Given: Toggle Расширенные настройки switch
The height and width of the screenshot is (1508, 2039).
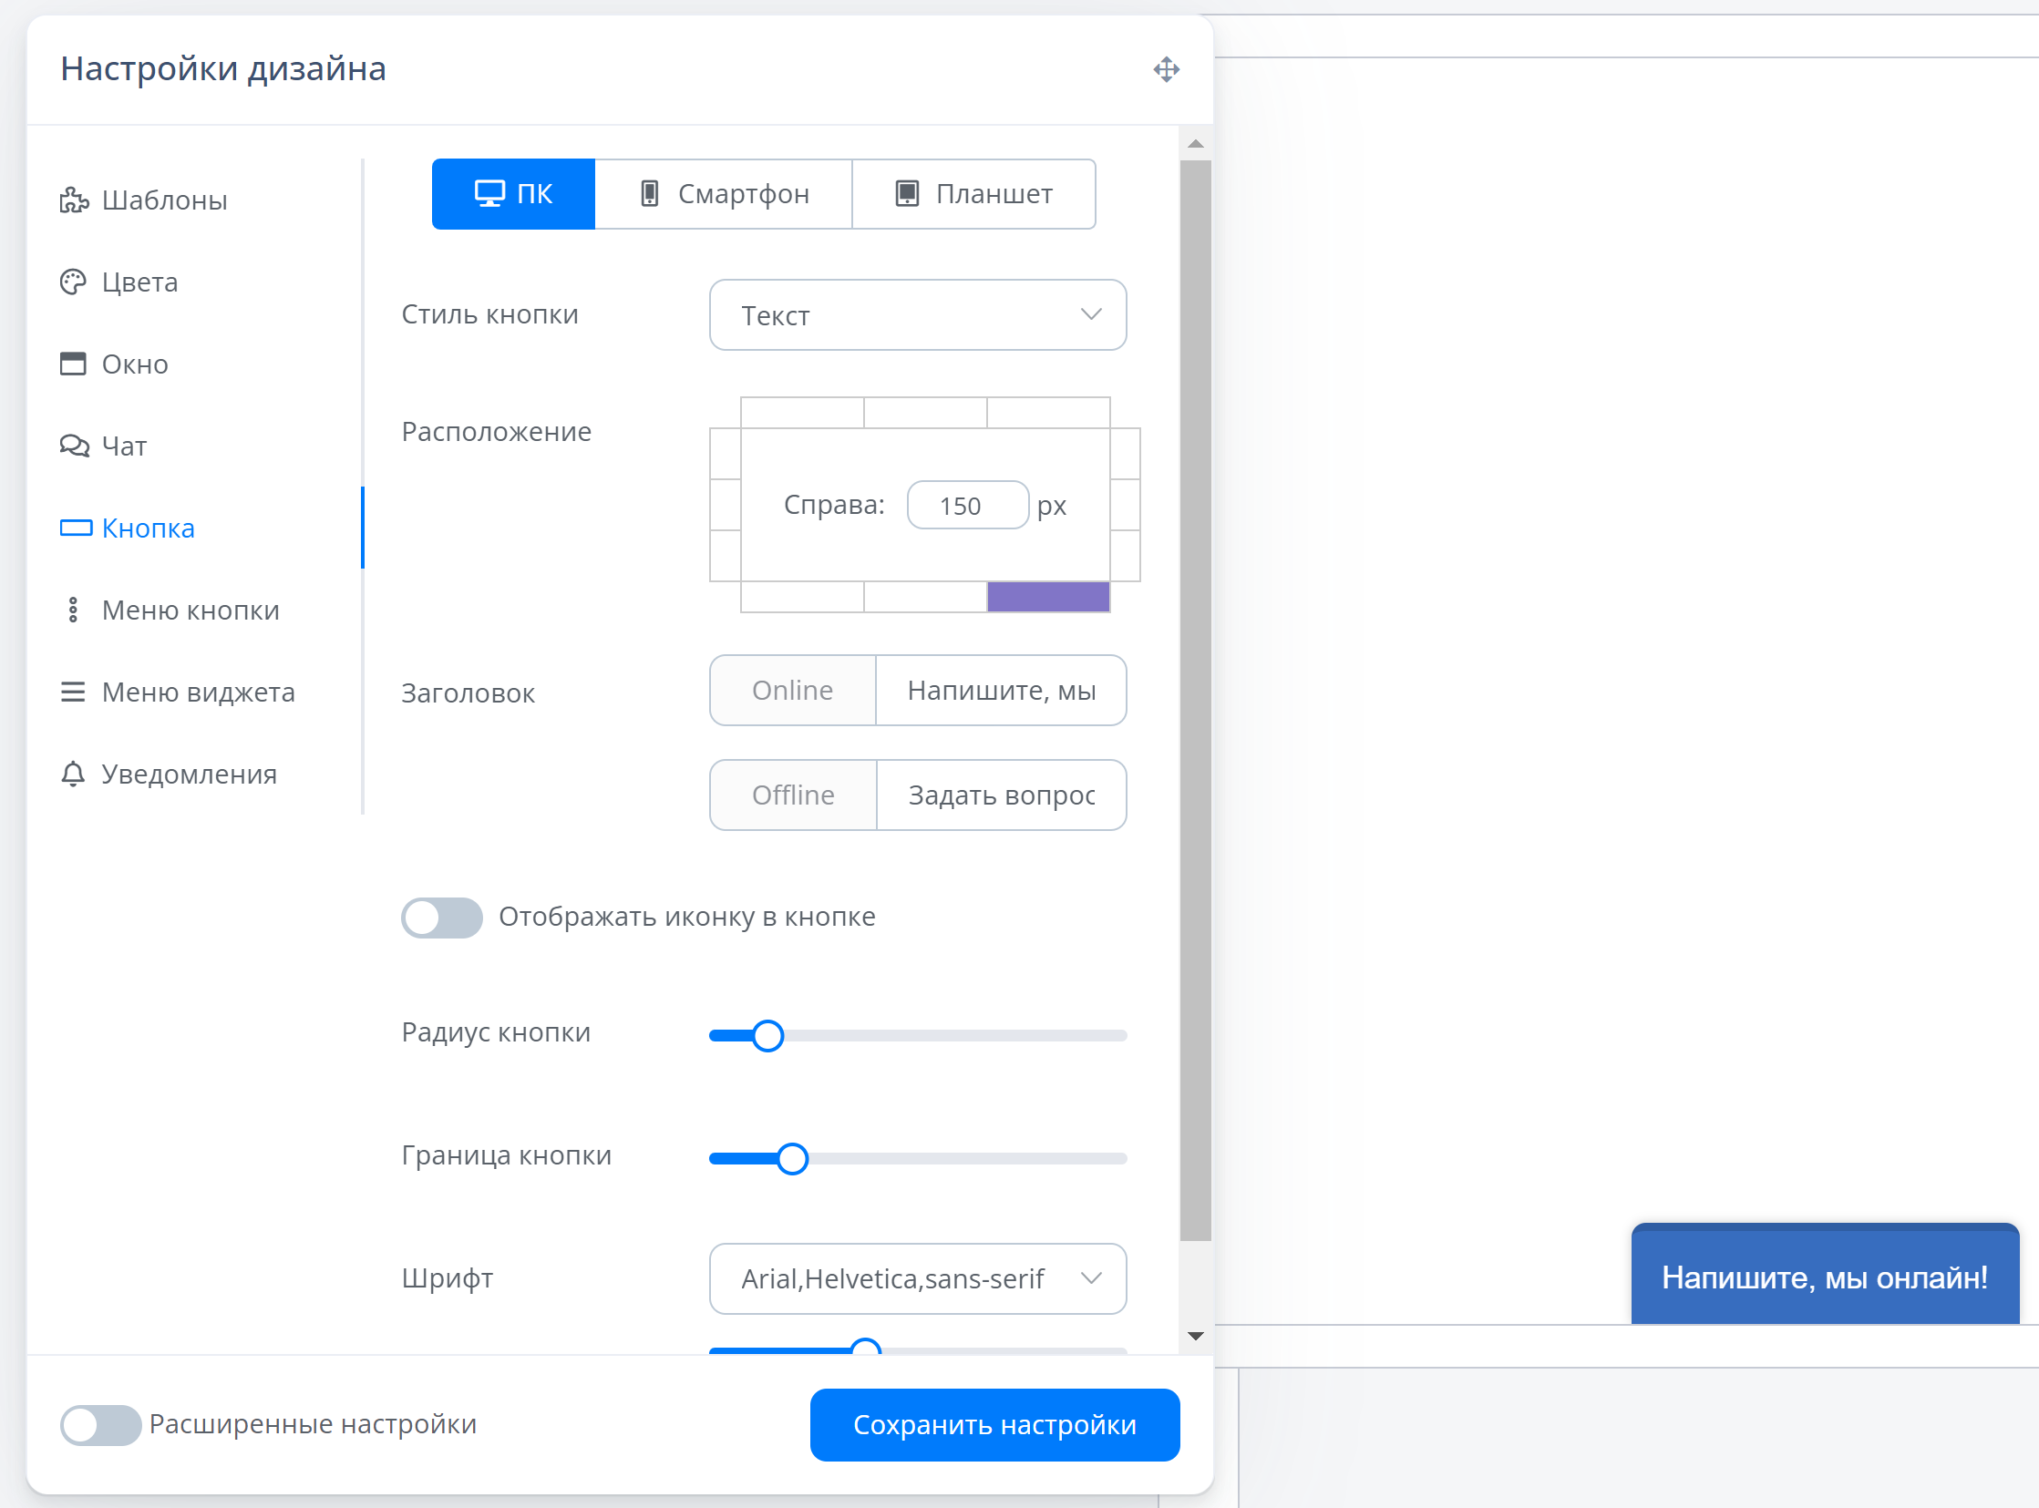Looking at the screenshot, I should pos(100,1424).
